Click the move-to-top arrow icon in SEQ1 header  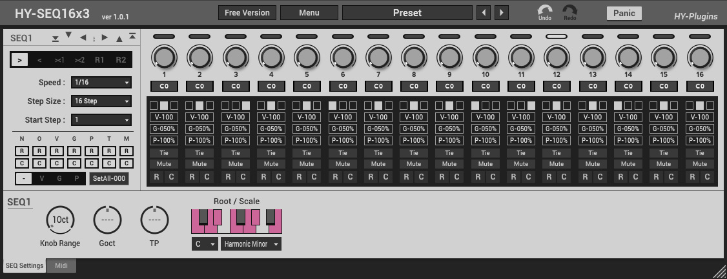click(x=132, y=36)
